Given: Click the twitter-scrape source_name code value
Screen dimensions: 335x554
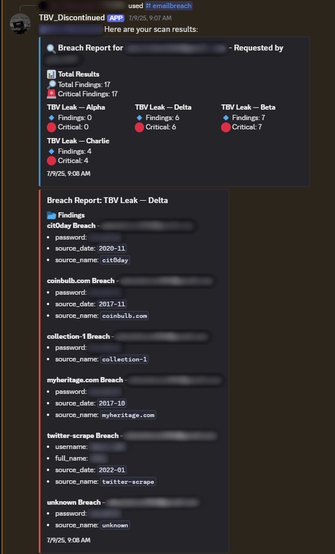Looking at the screenshot, I should [x=128, y=481].
